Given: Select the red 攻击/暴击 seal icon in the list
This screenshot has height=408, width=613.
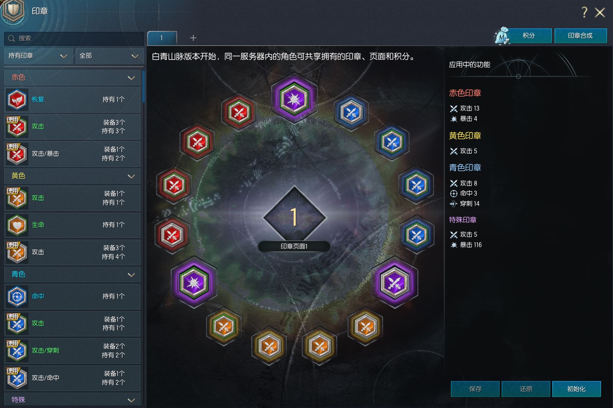Looking at the screenshot, I should pos(17,154).
